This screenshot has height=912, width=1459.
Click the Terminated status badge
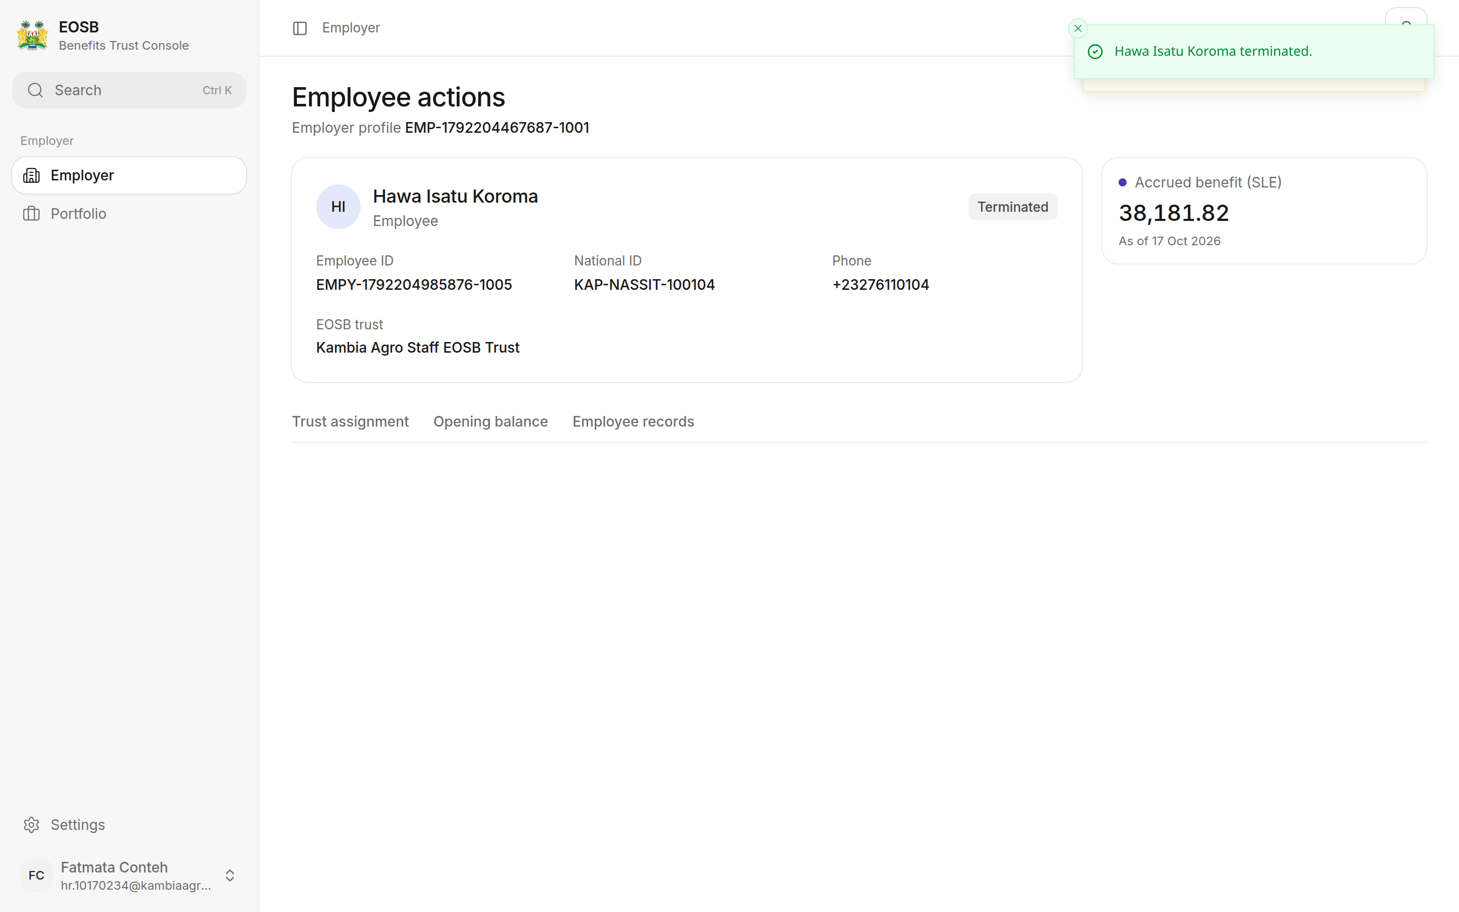tap(1012, 207)
